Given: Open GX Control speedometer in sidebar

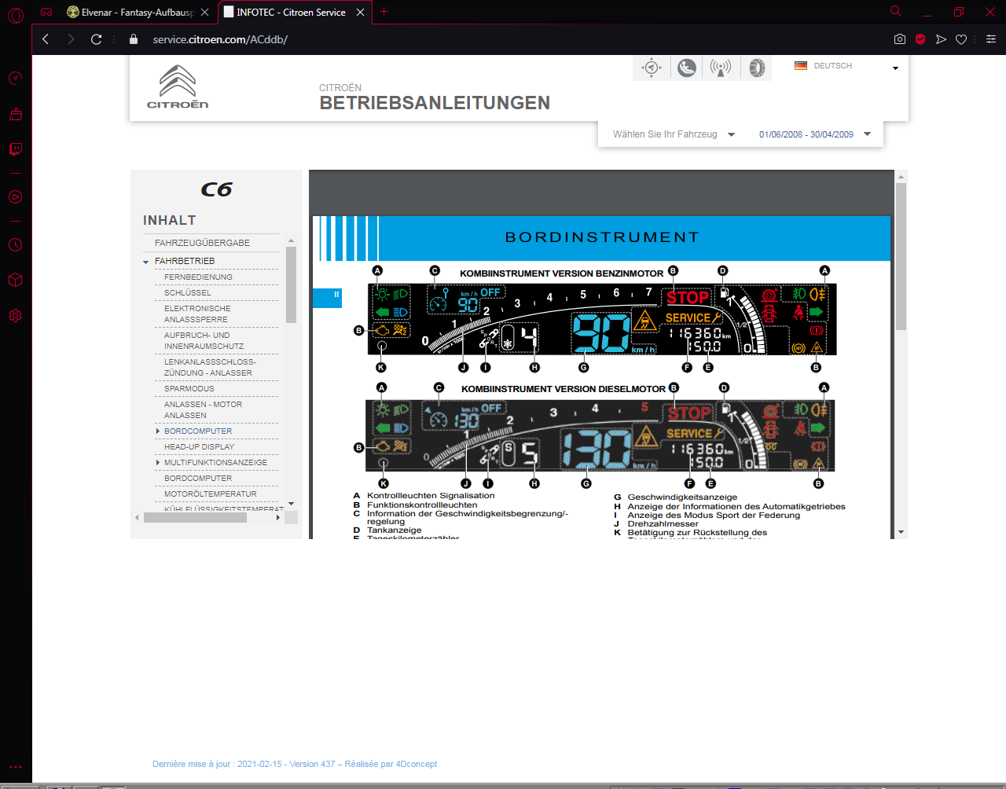Looking at the screenshot, I should coord(15,79).
